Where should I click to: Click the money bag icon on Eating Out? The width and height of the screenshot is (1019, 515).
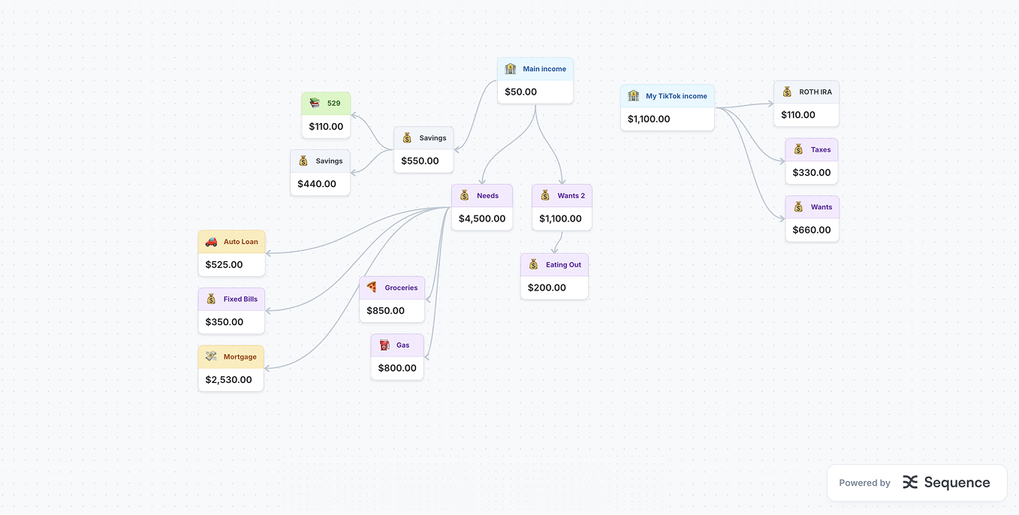pyautogui.click(x=533, y=265)
